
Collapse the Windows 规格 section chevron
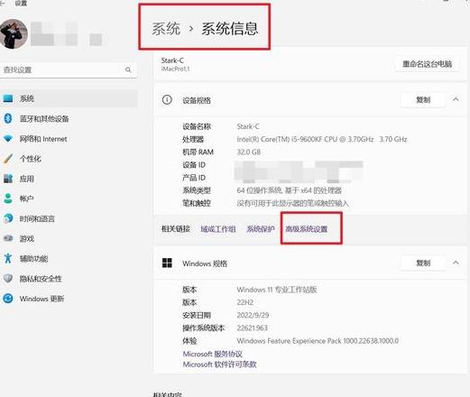pos(456,263)
